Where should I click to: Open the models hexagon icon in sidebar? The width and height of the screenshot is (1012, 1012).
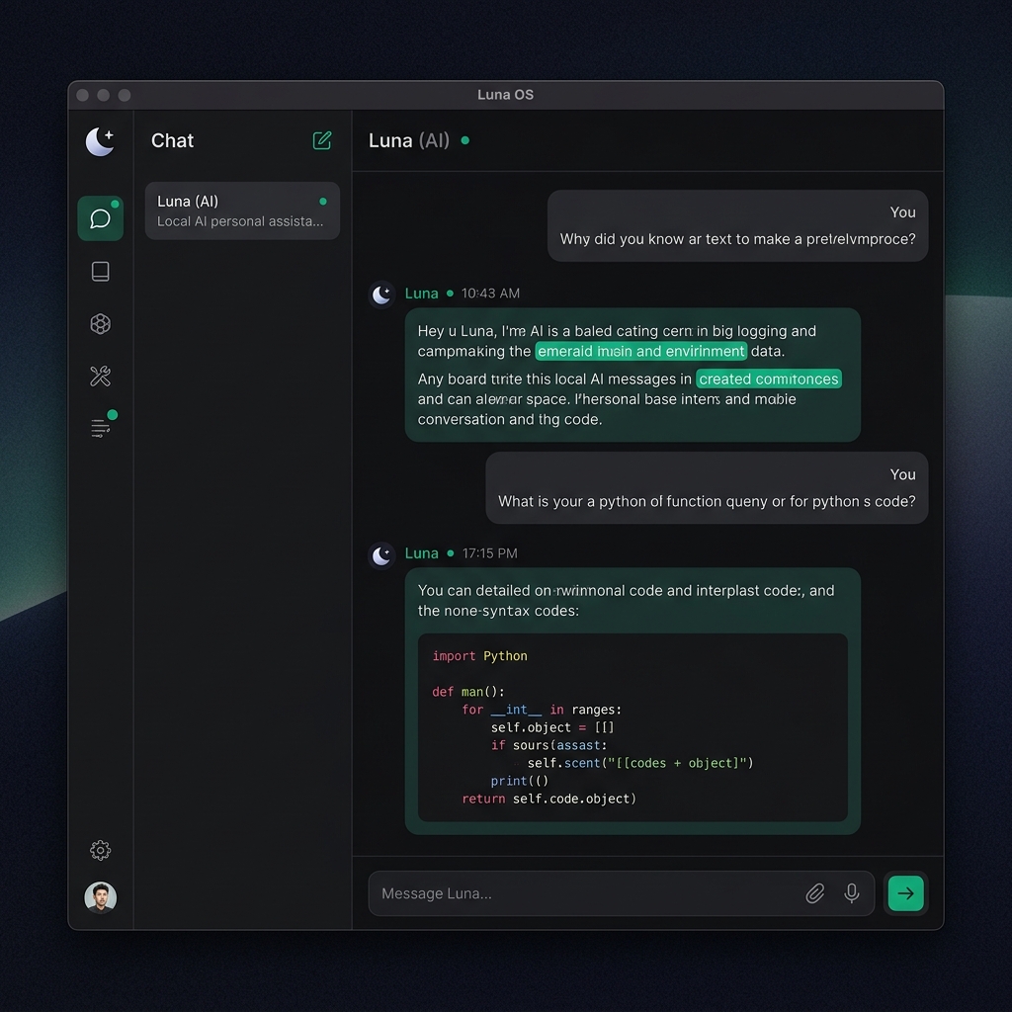pyautogui.click(x=100, y=323)
